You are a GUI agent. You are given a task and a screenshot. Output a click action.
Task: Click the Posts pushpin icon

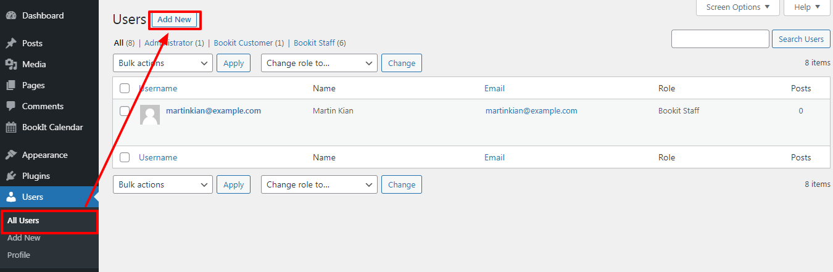[11, 43]
